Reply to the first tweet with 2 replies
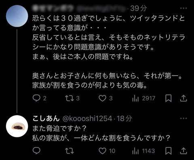 coord(39,98)
